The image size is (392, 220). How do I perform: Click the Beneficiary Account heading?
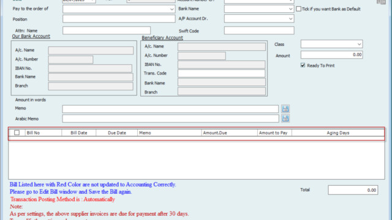(162, 38)
